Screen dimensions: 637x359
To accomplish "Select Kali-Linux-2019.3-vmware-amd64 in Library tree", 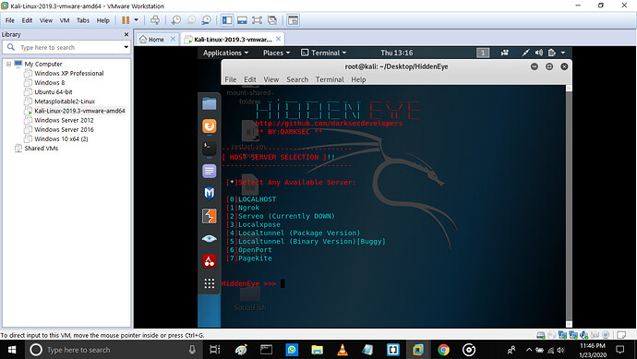I will click(x=79, y=111).
